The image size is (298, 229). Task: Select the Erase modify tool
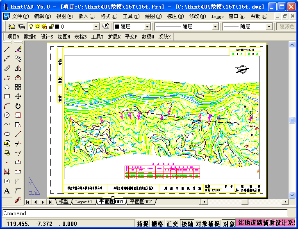click(18, 49)
